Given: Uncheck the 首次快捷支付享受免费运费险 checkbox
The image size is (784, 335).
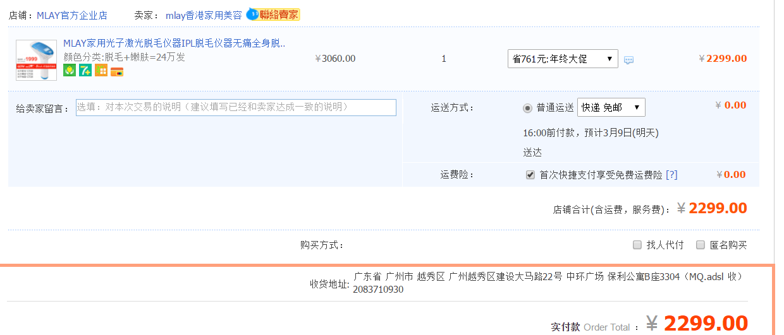Looking at the screenshot, I should (530, 175).
